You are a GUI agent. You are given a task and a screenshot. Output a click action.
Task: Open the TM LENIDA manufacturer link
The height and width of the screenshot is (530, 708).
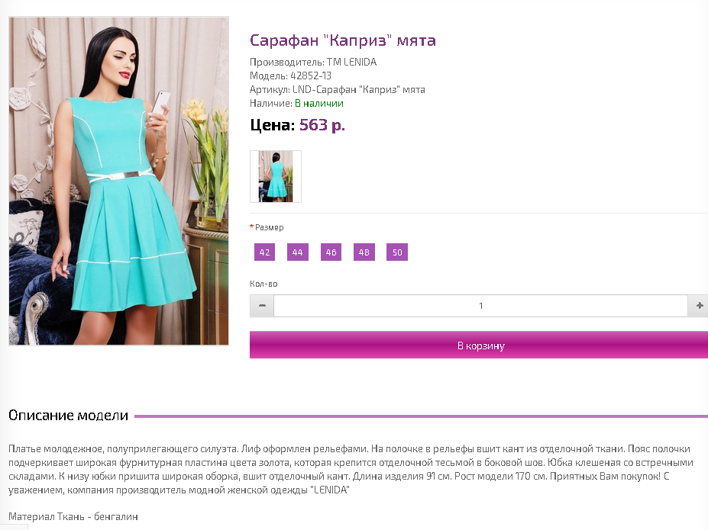(x=352, y=62)
